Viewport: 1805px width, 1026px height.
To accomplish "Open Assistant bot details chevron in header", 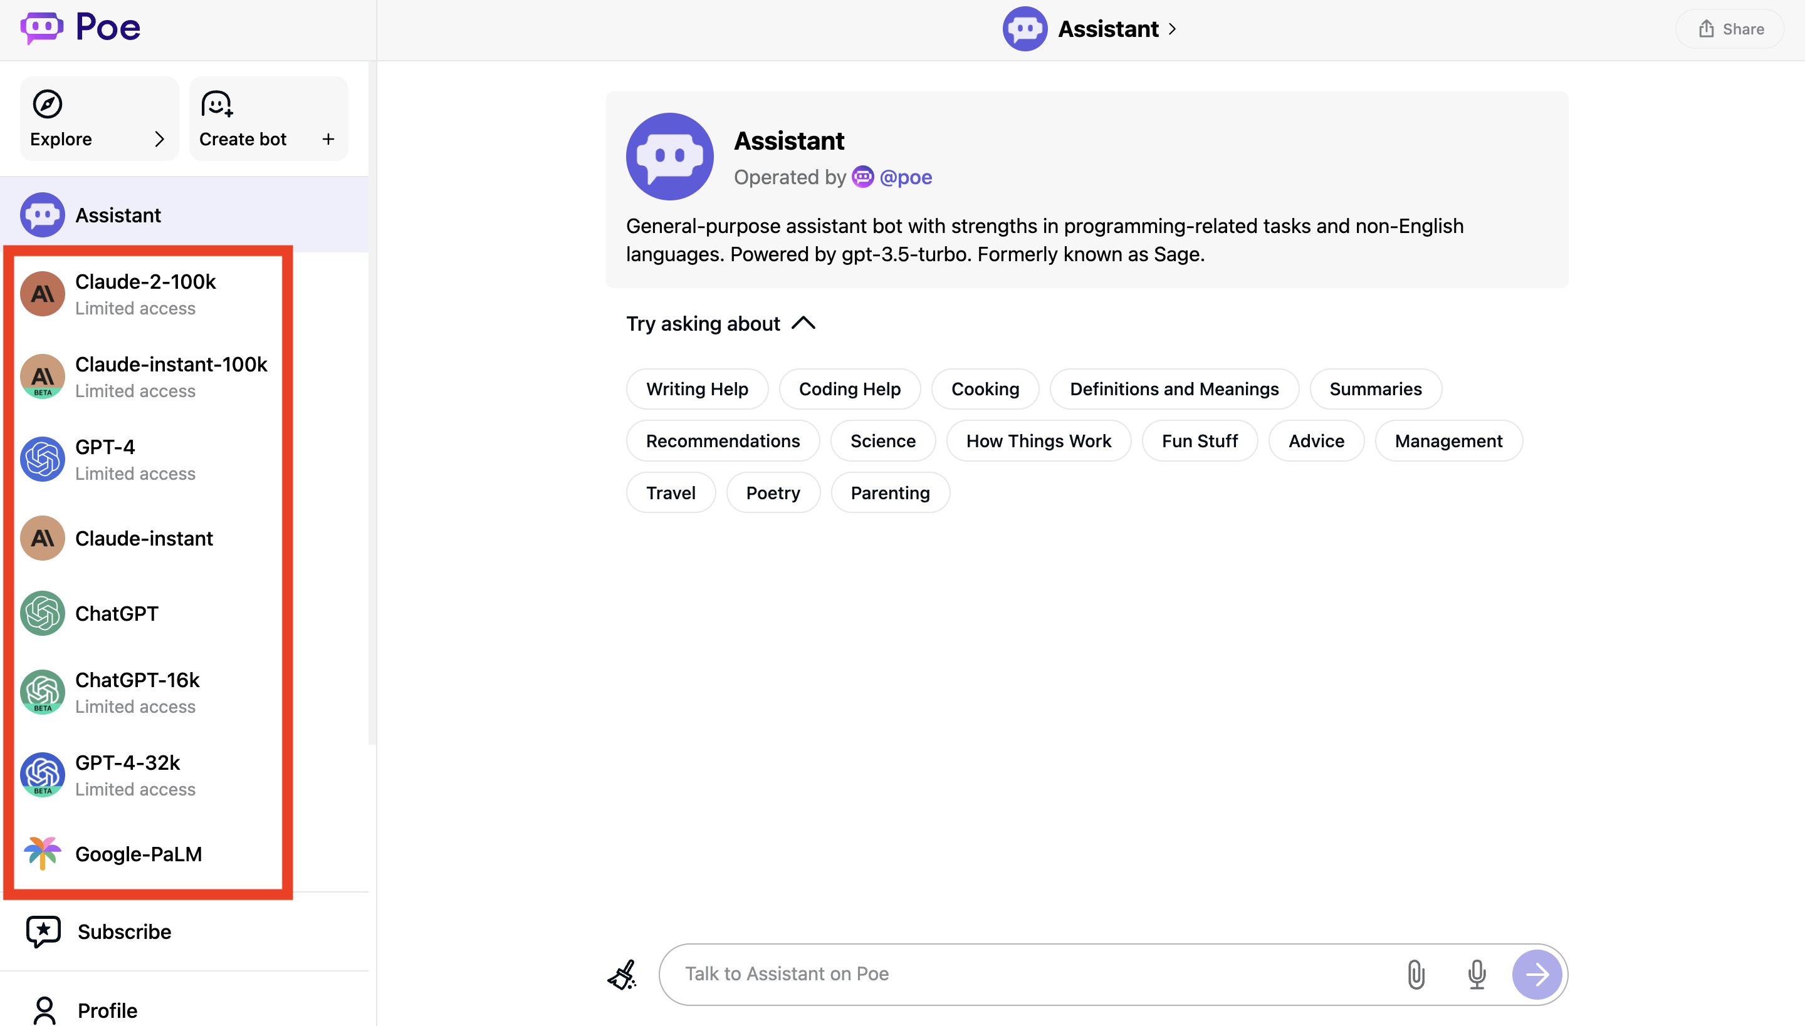I will click(1173, 29).
